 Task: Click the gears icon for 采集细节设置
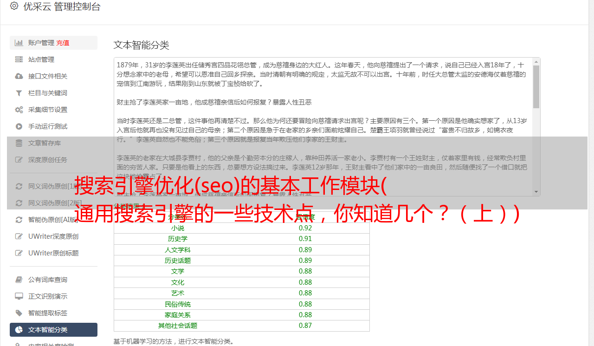[19, 110]
